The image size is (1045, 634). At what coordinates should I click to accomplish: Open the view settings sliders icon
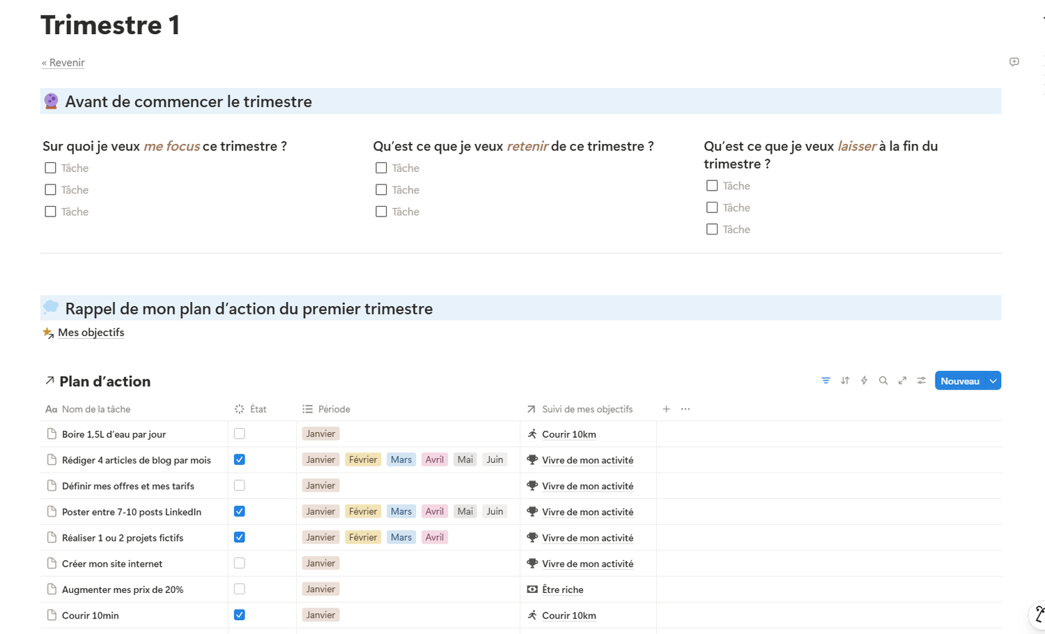[922, 381]
